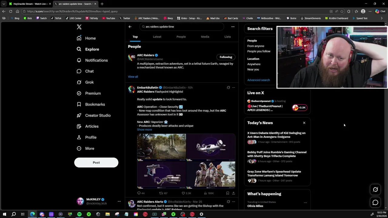Open Grok from the sidebar
The width and height of the screenshot is (388, 218).
85,82
